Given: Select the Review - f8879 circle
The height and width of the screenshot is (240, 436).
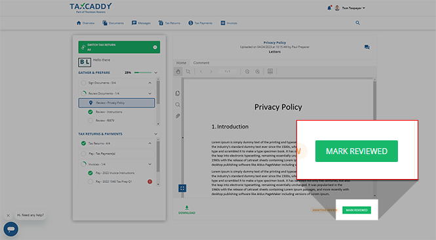Looking at the screenshot, I should click(90, 121).
